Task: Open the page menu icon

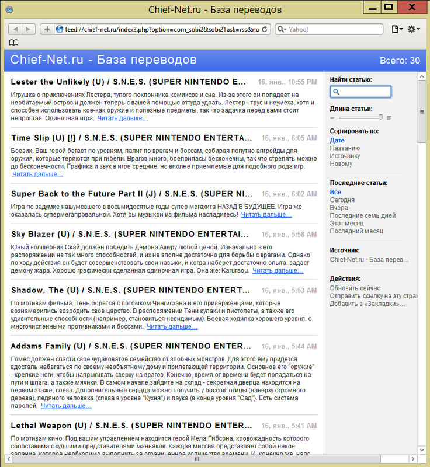Action: tap(397, 29)
